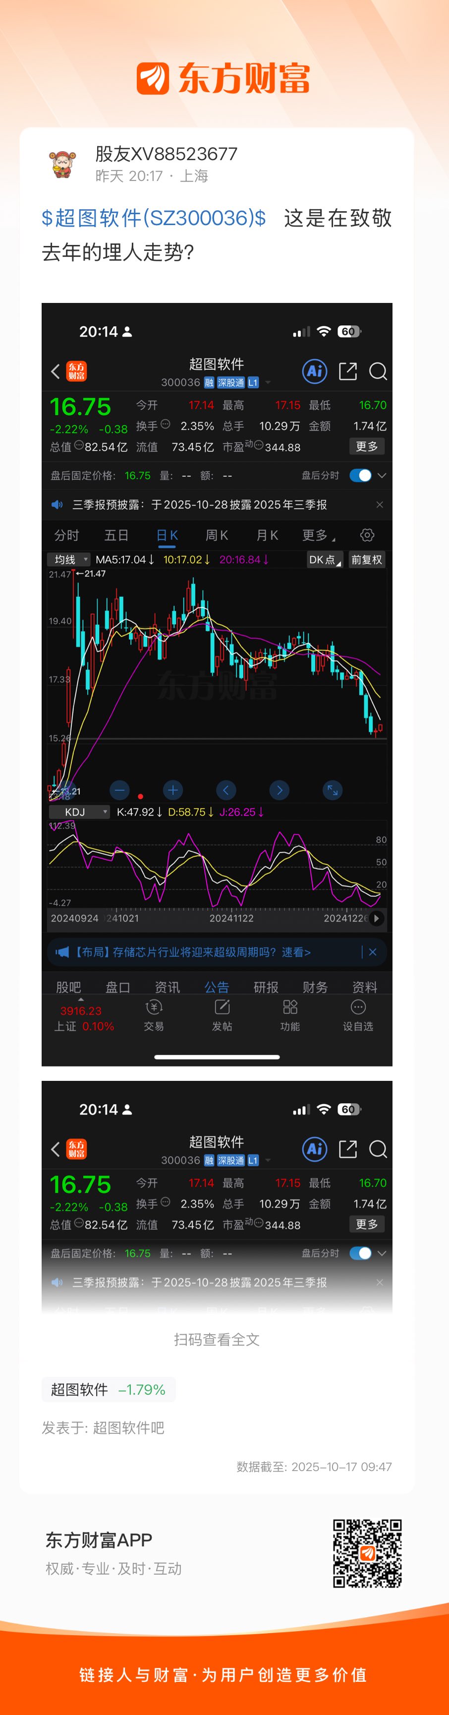Open the 股吧 tab

[68, 987]
